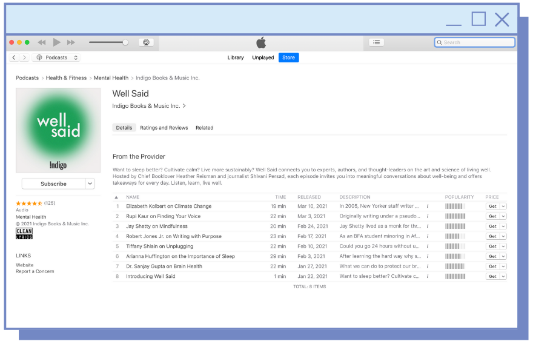Open the Ratings and Reviews tab

click(x=164, y=128)
